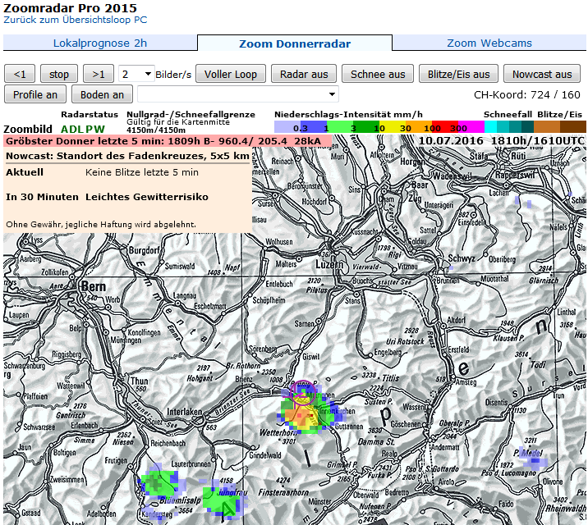Image resolution: width=588 pixels, height=525 pixels.
Task: Disable lightning layer with Blitze/Eis aus
Action: pos(458,74)
